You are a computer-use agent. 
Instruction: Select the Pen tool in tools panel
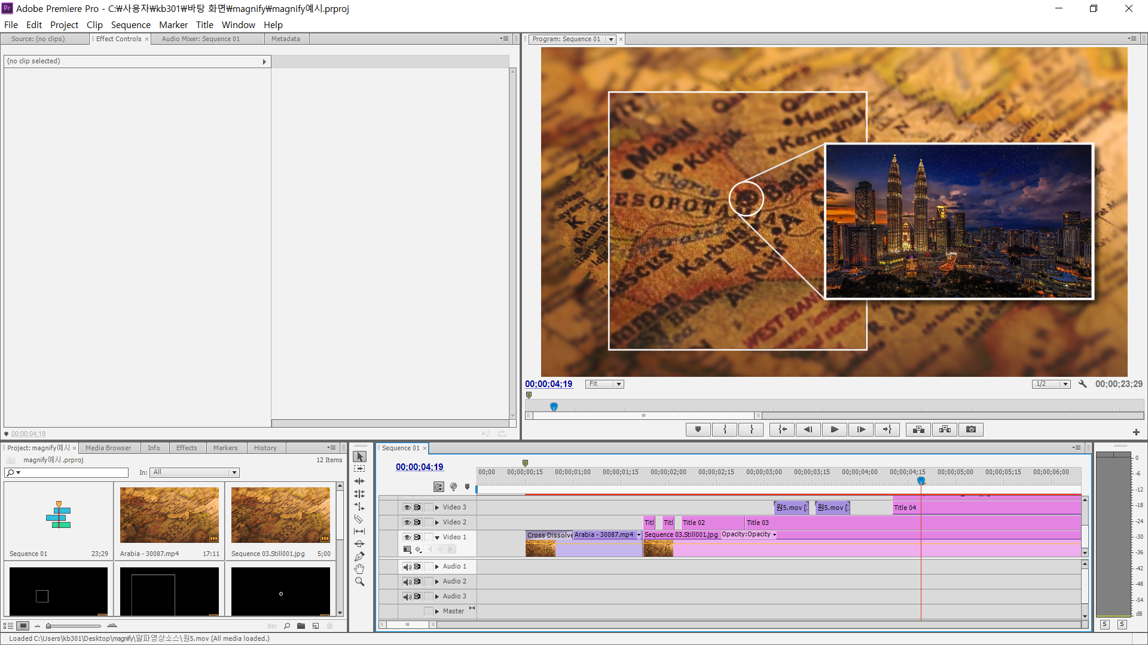[359, 557]
